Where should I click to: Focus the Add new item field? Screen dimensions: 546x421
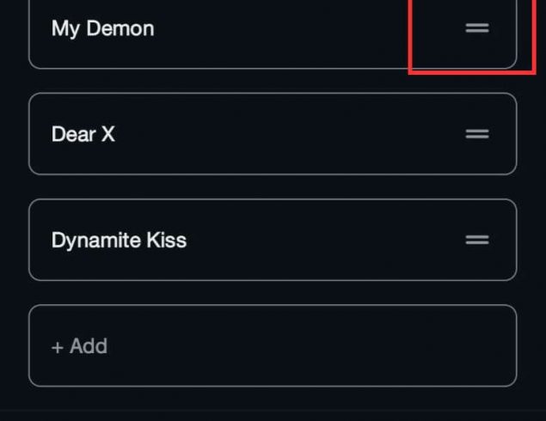272,346
